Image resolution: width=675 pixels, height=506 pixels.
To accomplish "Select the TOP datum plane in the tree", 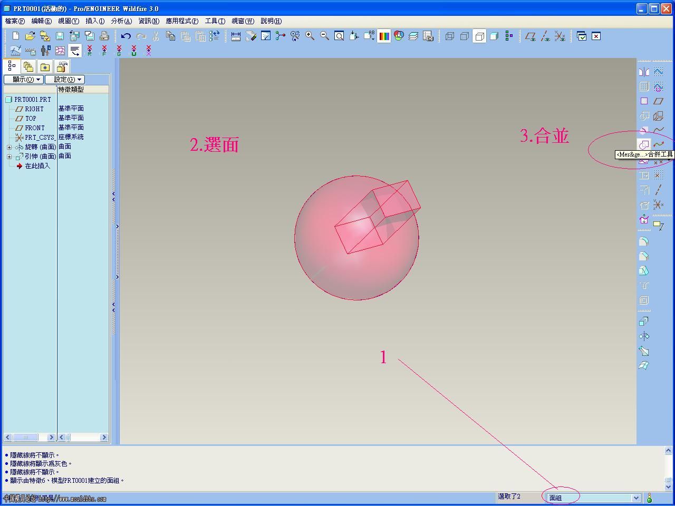I will coord(31,119).
